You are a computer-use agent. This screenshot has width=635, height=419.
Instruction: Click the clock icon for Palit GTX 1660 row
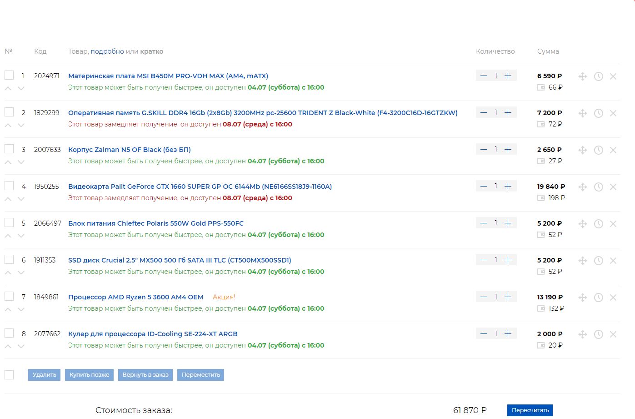(x=599, y=187)
